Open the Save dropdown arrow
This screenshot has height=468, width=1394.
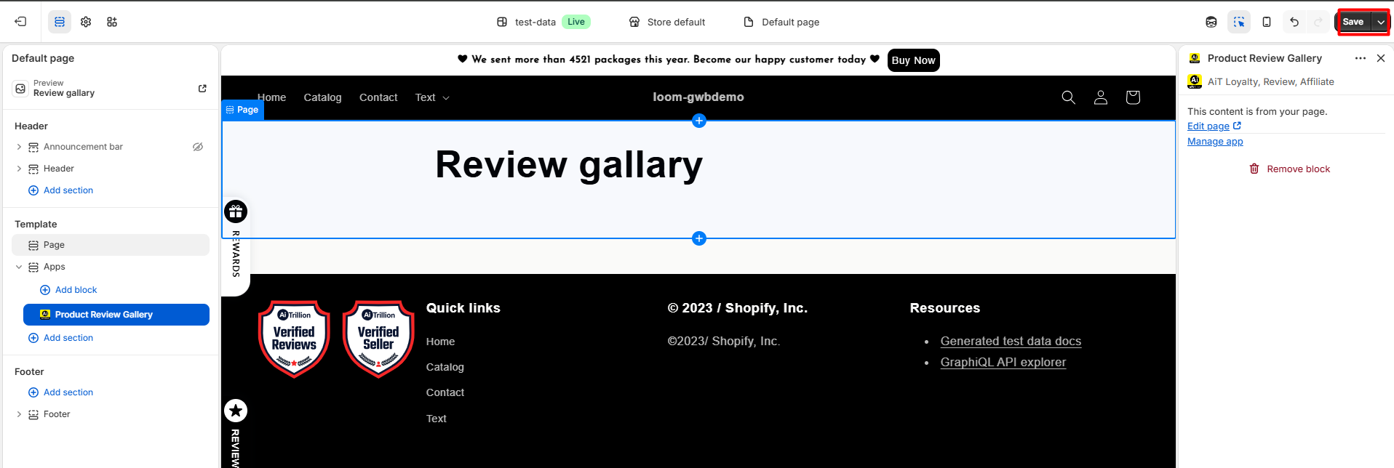point(1380,22)
